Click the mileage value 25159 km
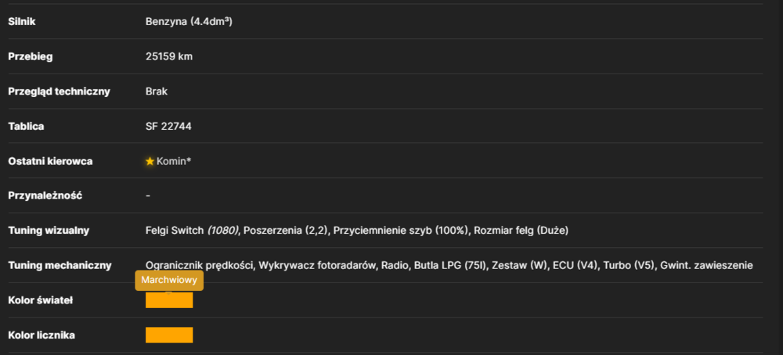The image size is (783, 355). 169,57
